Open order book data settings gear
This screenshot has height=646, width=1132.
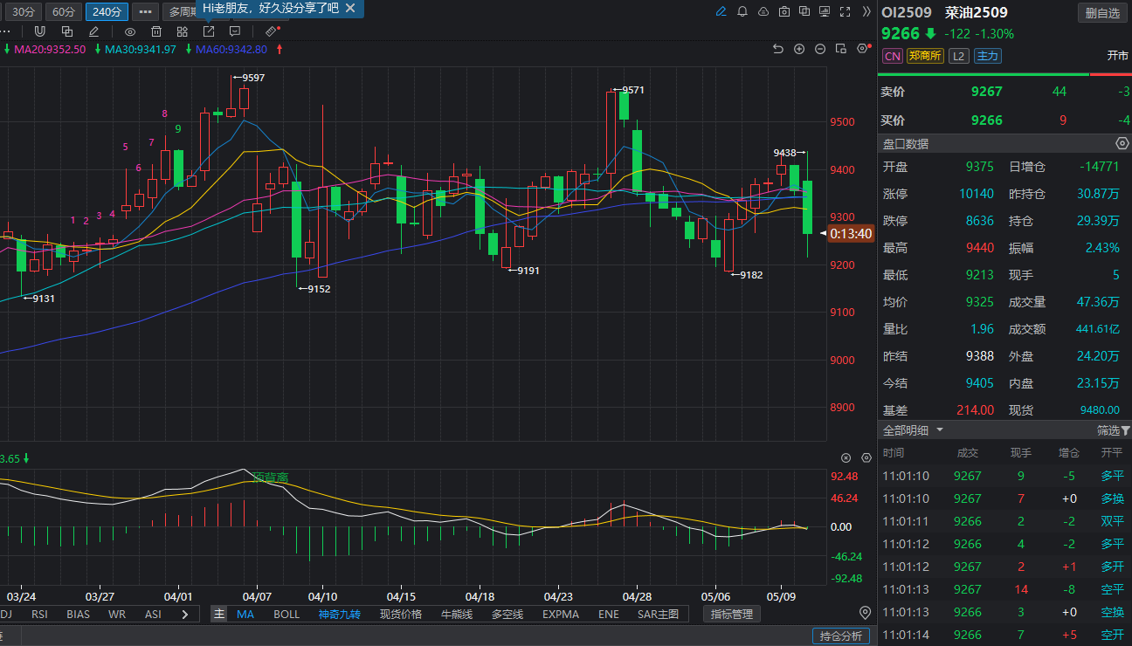coord(1122,143)
